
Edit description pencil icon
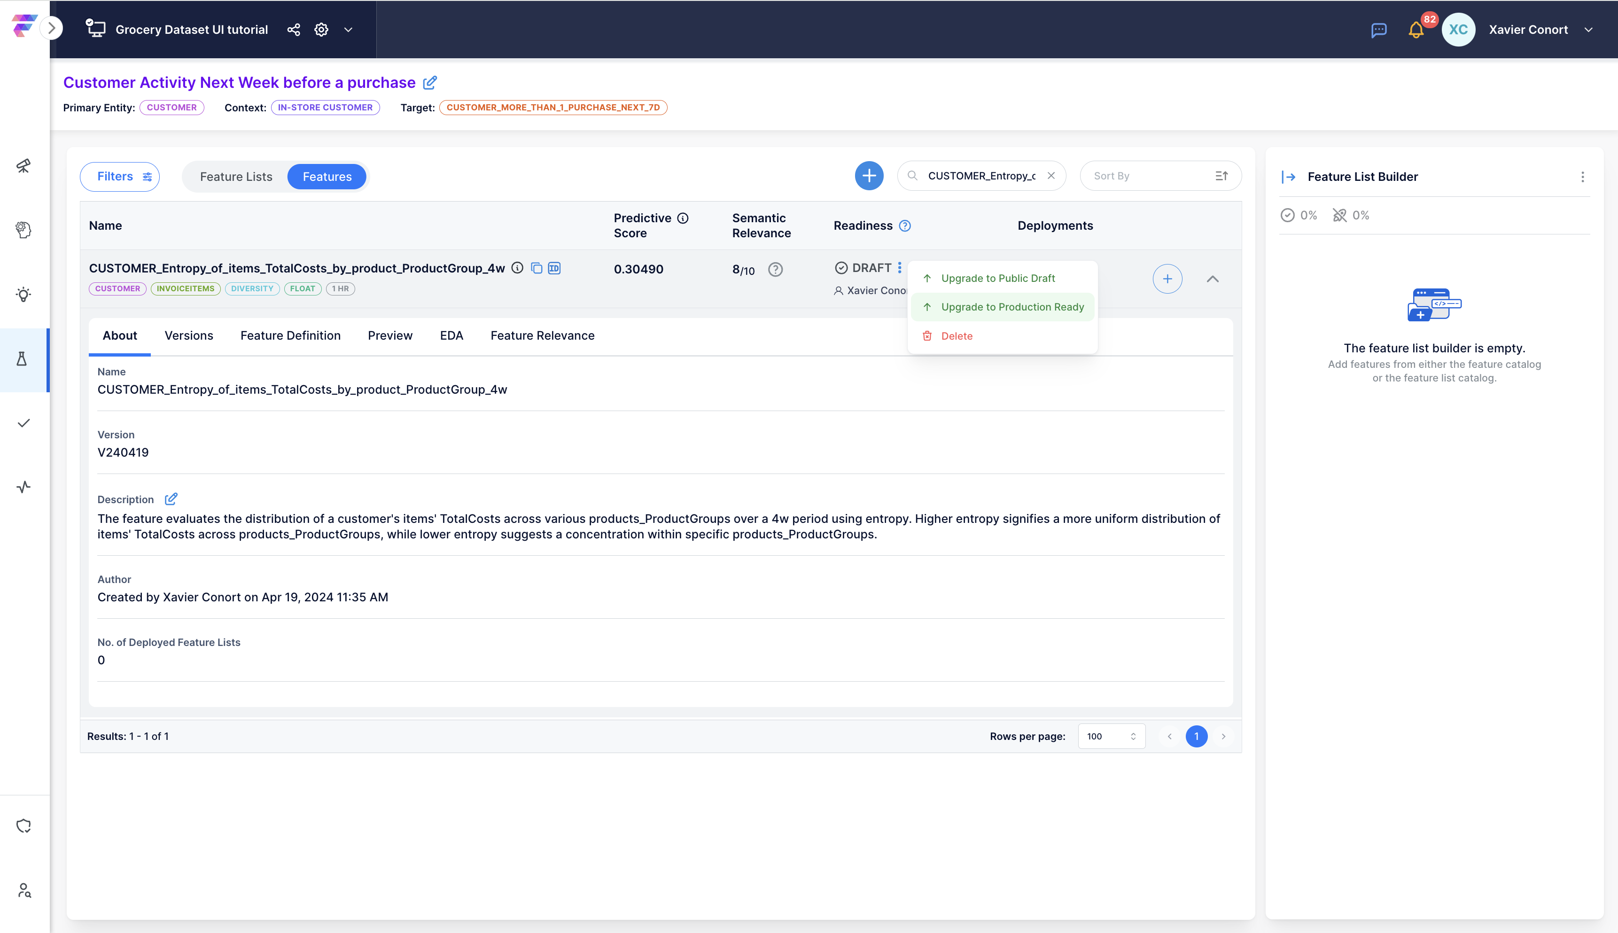[x=171, y=498]
